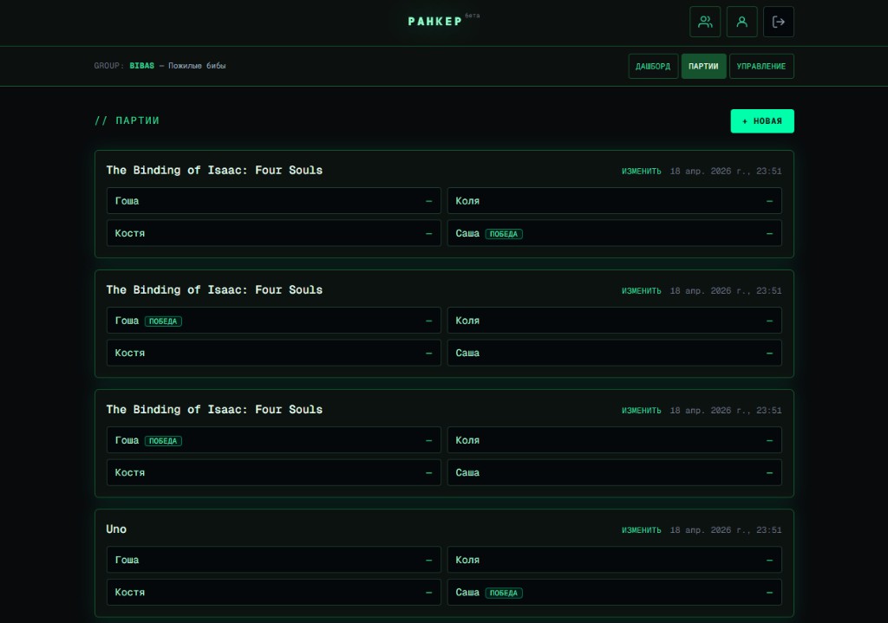
Task: Switch to the ДАШБОРД tab
Action: (653, 67)
